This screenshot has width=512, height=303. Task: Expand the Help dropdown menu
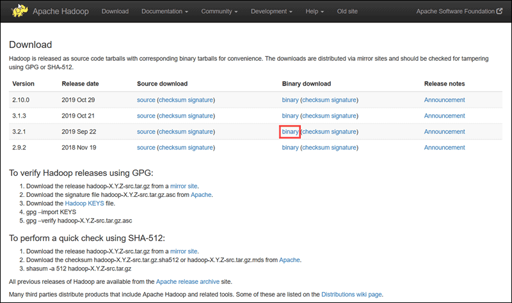pos(314,12)
